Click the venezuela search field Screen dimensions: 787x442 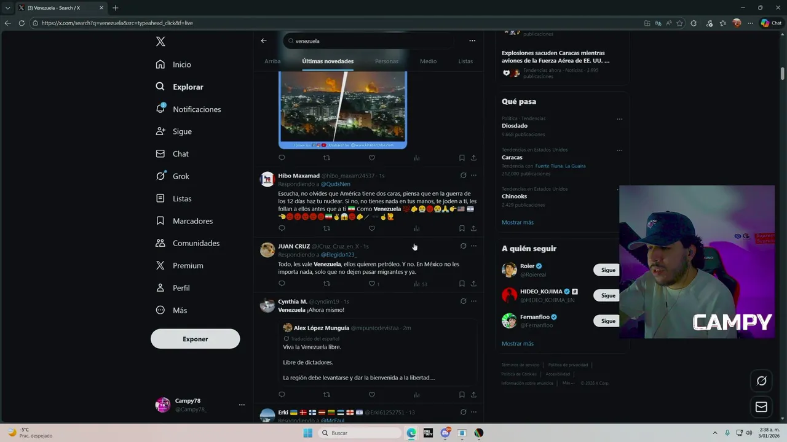click(x=369, y=41)
